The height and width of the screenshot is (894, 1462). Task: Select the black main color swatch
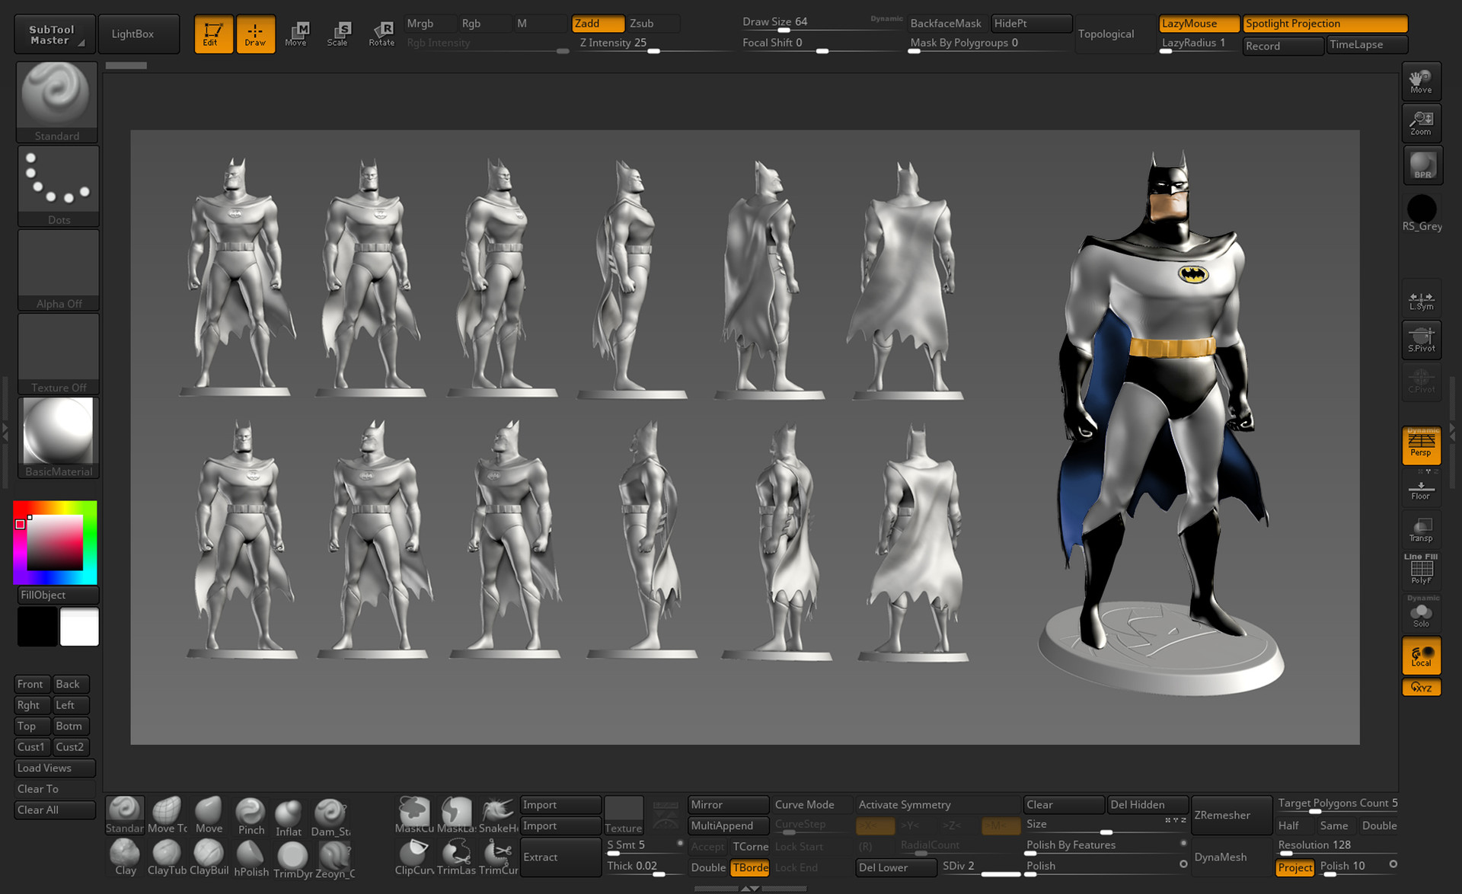(37, 627)
